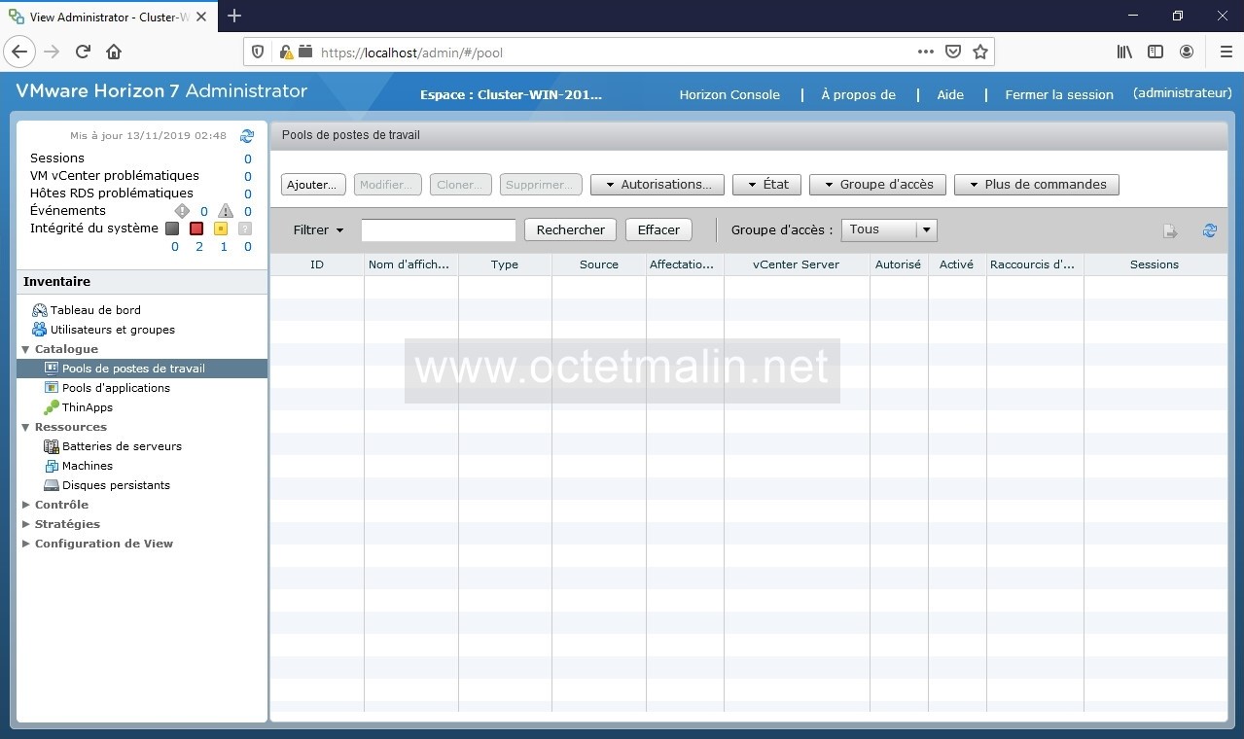Click the yellow system health indicator

(221, 229)
